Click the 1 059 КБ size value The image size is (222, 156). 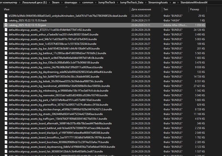point(200,25)
